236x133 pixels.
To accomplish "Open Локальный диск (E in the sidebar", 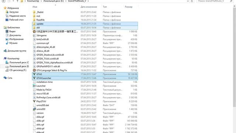I will tap(17, 66).
